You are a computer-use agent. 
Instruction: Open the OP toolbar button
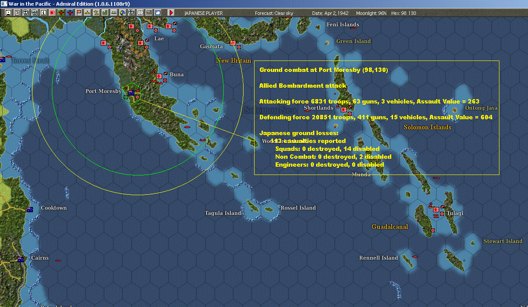coord(140,13)
